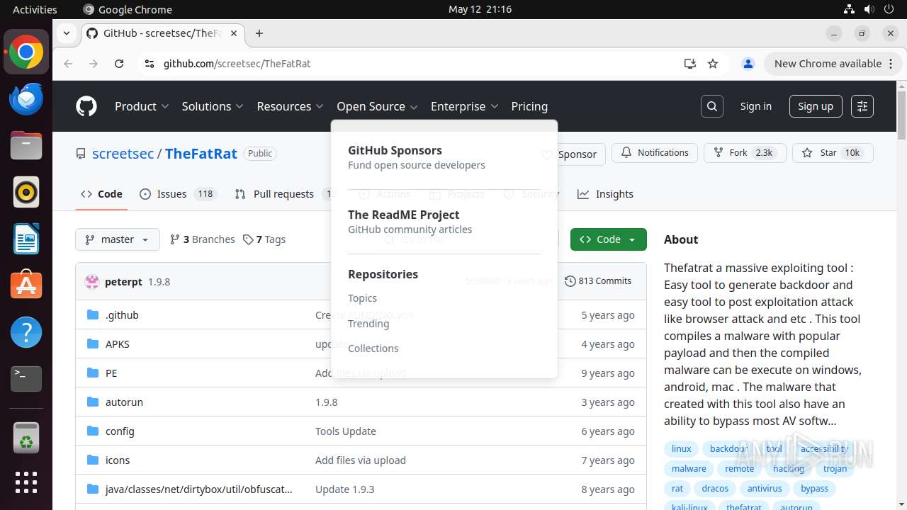Launch Thunderbird Mail from the dock

pos(26,99)
